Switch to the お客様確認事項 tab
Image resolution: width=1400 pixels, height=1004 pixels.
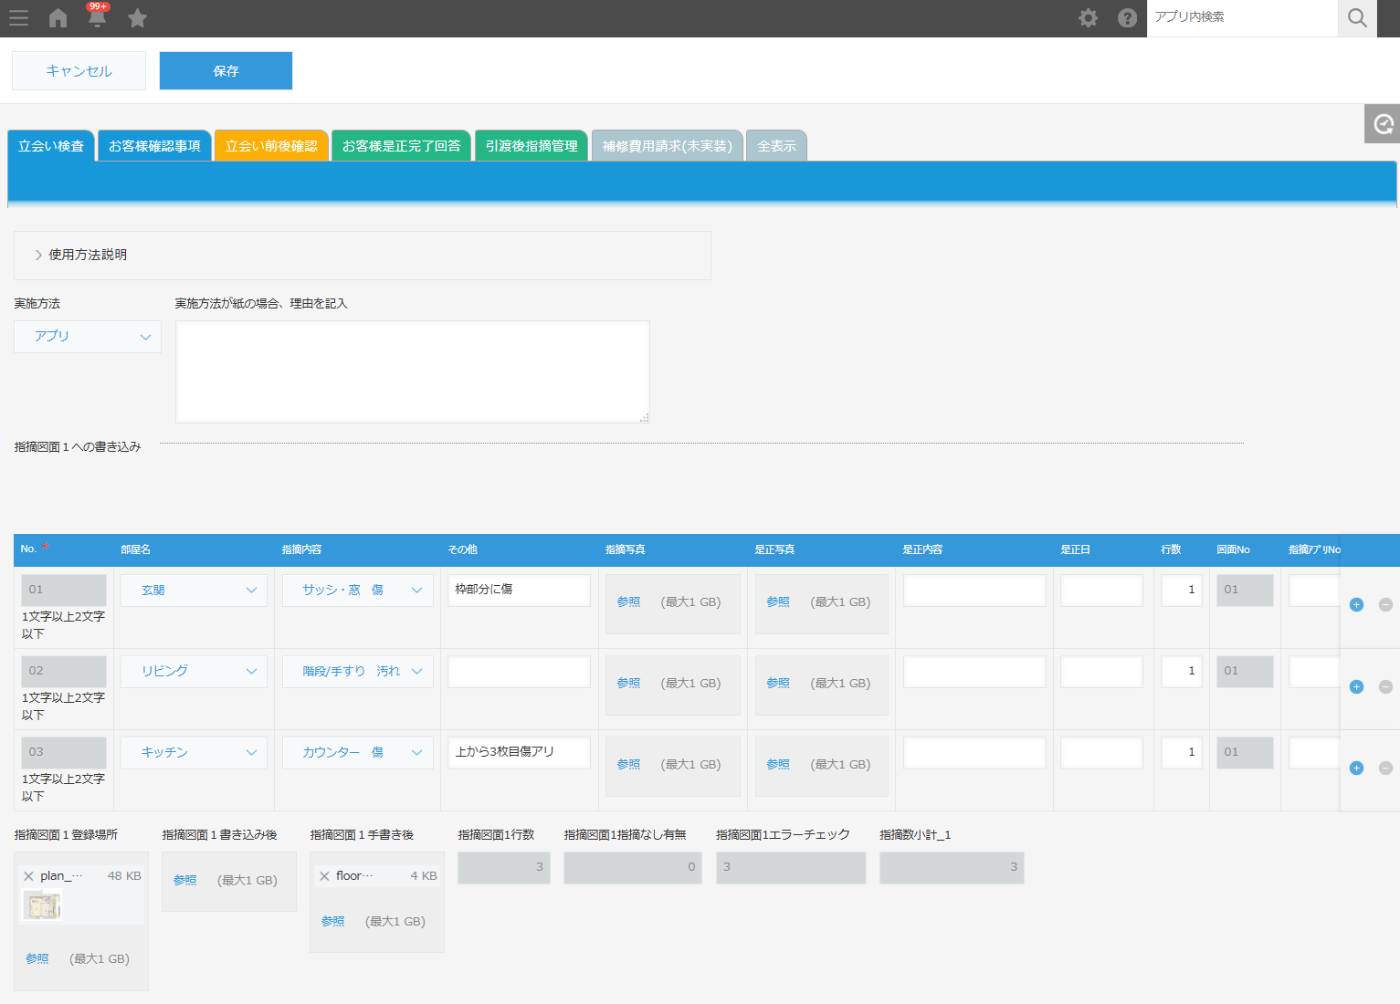pos(154,146)
